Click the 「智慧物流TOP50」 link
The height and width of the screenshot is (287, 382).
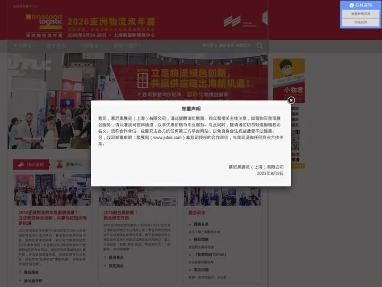point(211,254)
